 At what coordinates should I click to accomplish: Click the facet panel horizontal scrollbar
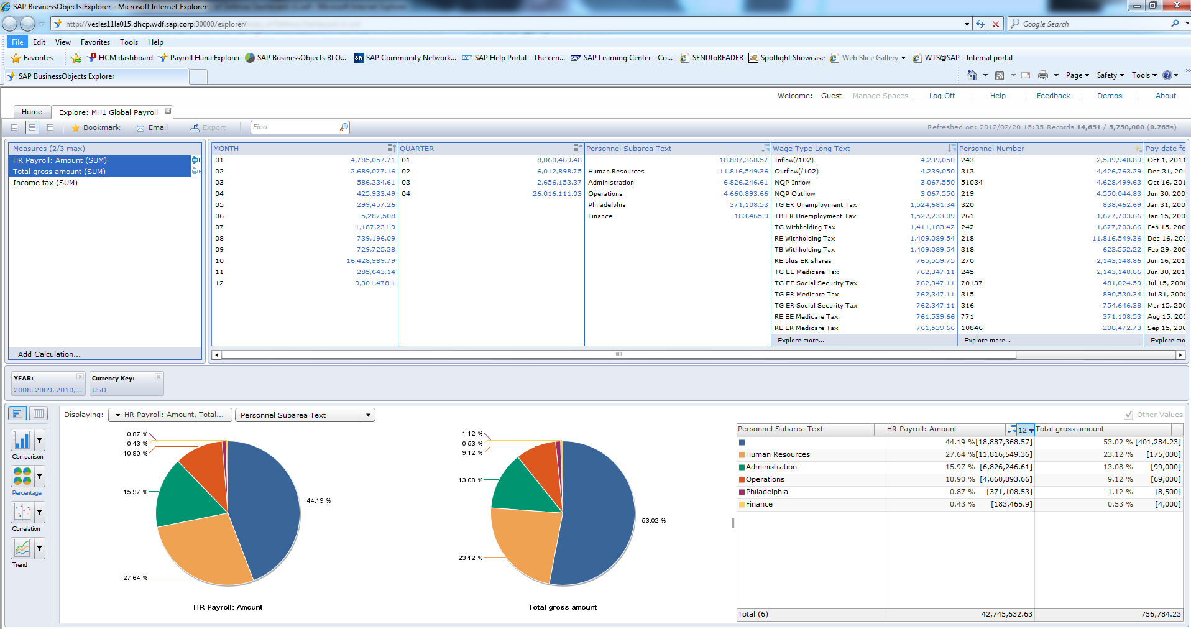[618, 355]
